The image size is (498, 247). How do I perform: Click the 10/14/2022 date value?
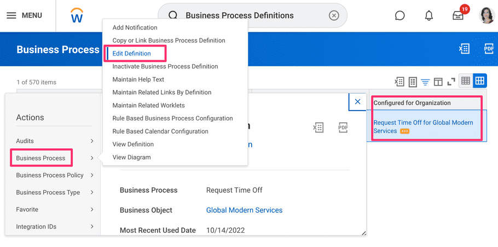coord(225,230)
